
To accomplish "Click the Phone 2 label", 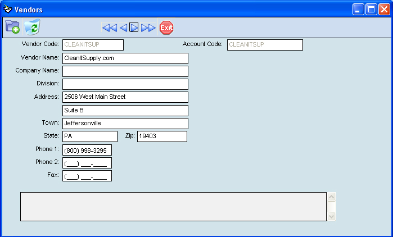I will pyautogui.click(x=47, y=162).
